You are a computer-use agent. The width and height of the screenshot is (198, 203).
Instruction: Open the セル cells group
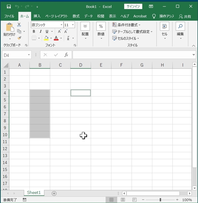(164, 31)
